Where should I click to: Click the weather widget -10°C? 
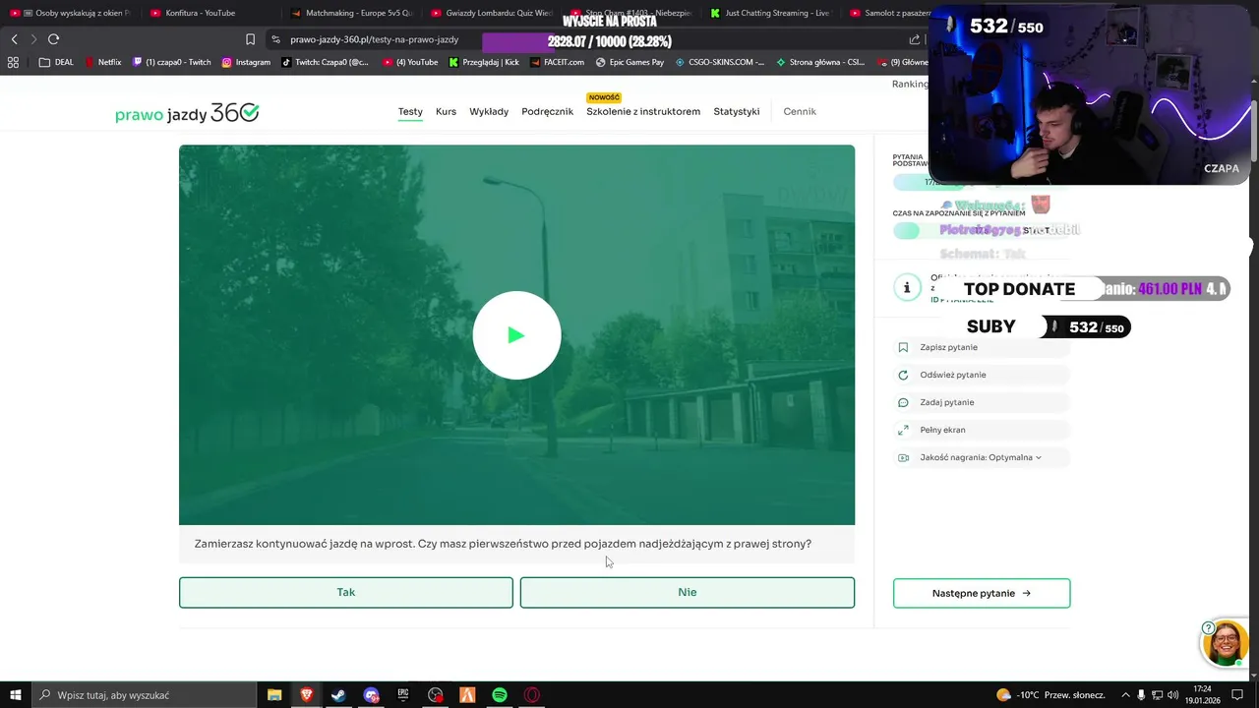point(1050,695)
